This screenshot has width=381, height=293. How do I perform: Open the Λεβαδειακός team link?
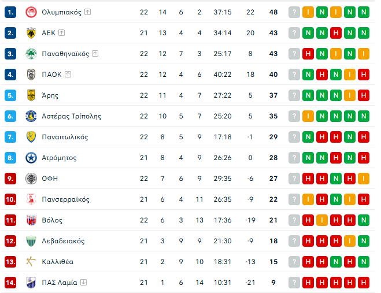[x=63, y=241]
